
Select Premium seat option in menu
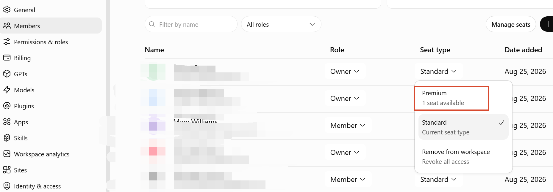tap(452, 98)
